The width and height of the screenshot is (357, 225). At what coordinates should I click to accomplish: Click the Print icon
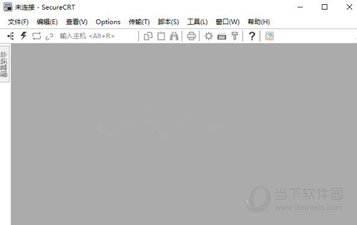tap(191, 36)
